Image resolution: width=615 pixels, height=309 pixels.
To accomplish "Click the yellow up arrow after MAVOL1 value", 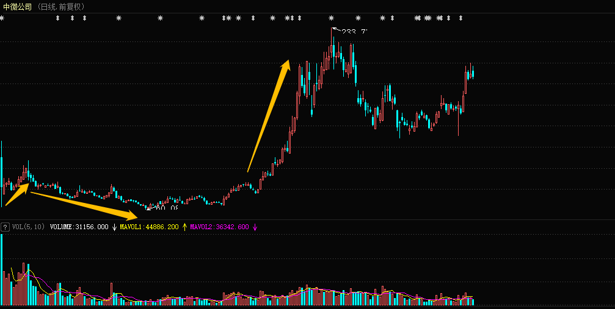I will (184, 227).
